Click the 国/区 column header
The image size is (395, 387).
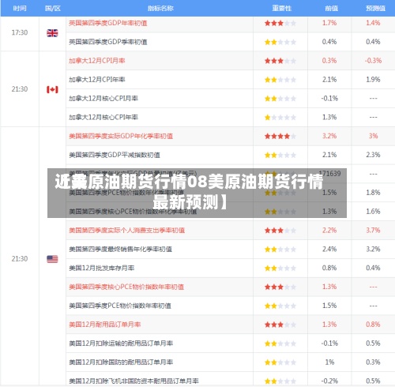click(53, 9)
